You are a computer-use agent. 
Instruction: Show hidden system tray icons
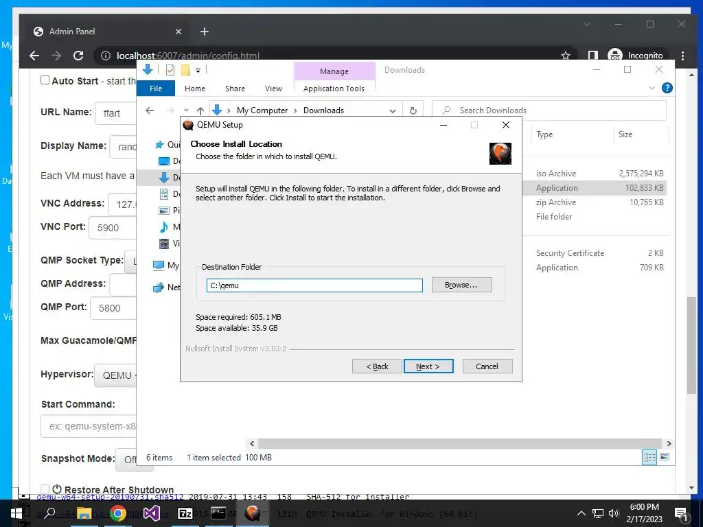(581, 513)
